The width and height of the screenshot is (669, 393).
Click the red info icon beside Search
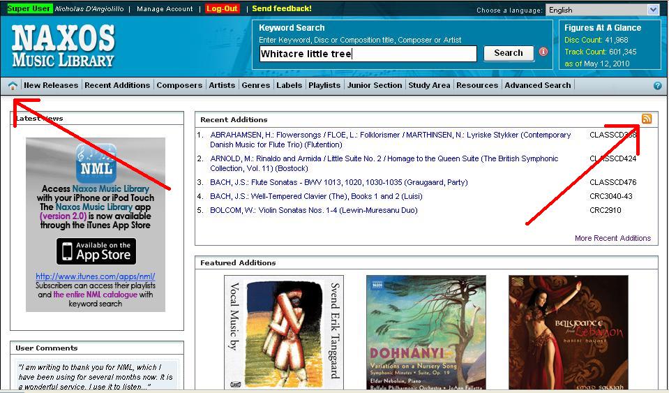(543, 52)
